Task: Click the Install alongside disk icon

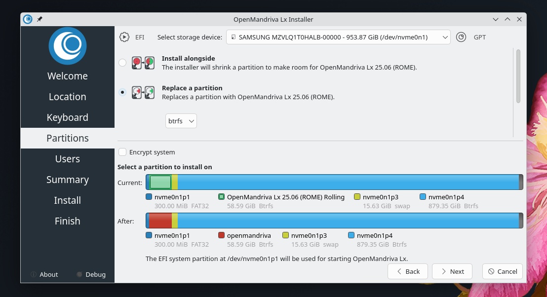Action: [x=143, y=63]
